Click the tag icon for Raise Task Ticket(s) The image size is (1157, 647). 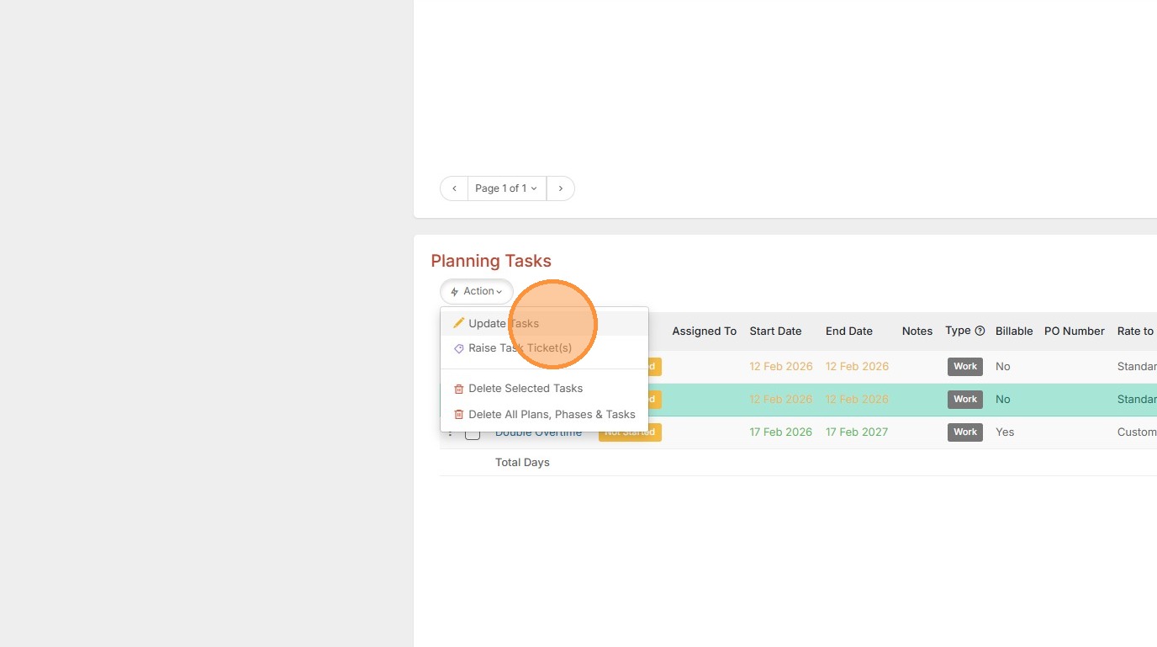[x=458, y=348]
